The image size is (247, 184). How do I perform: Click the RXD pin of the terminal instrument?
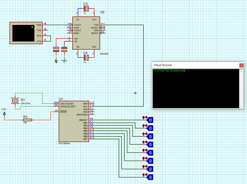pyautogui.click(x=45, y=25)
